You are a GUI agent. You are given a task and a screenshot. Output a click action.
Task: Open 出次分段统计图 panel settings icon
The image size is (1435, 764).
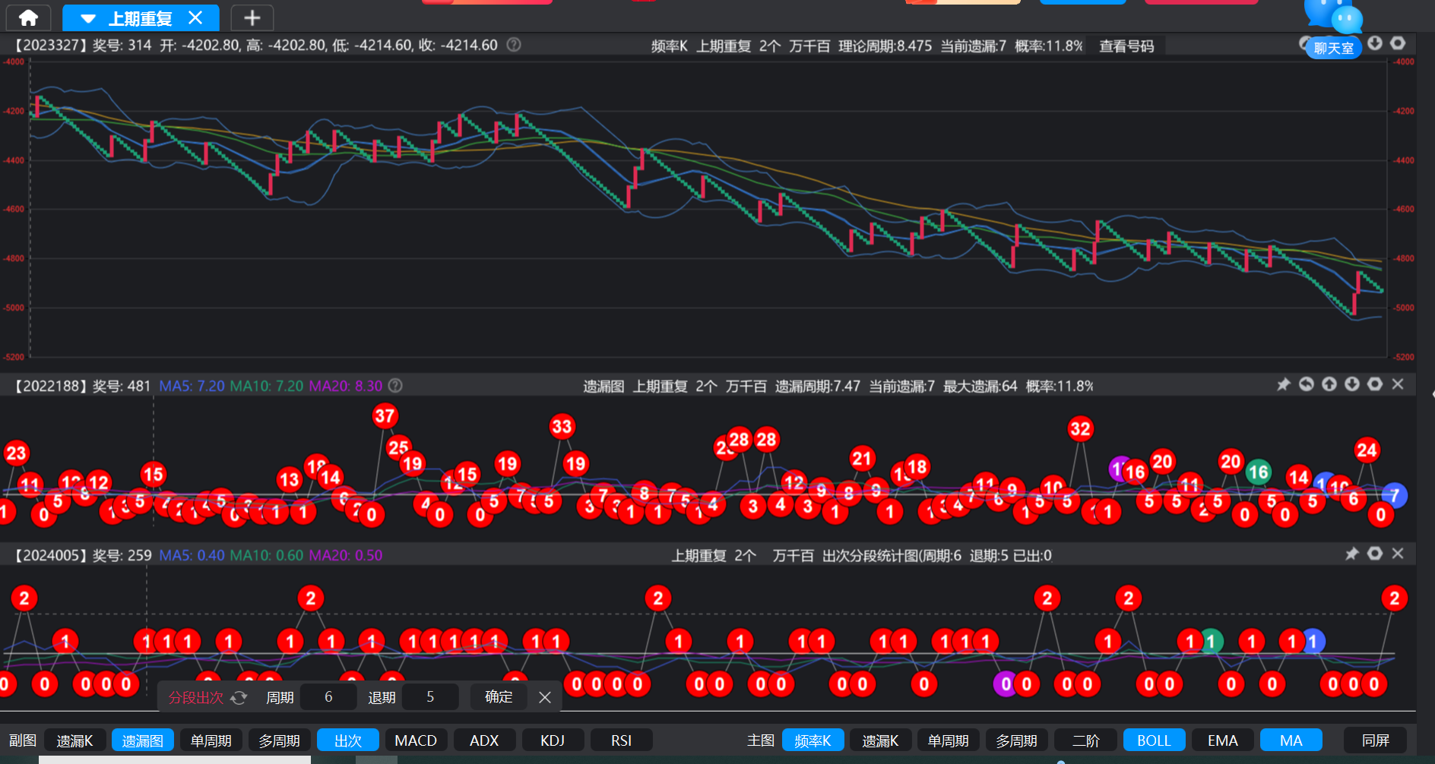click(1375, 554)
